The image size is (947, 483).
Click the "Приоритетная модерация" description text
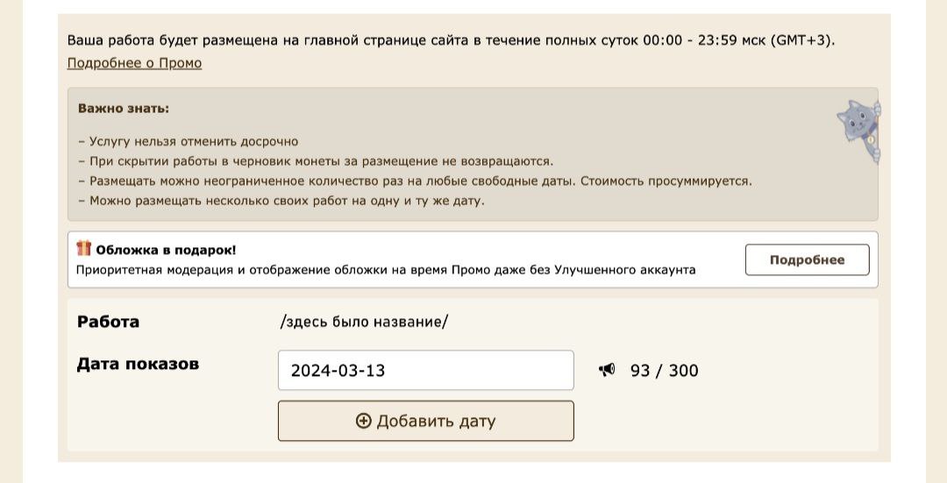coord(386,270)
